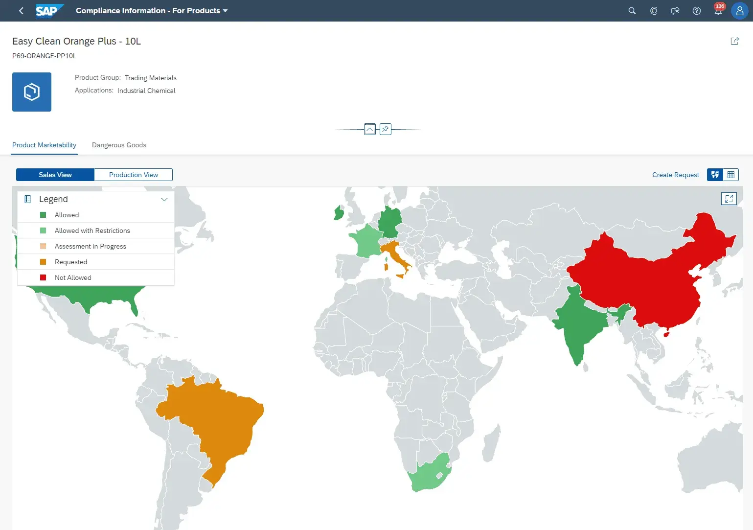The image size is (753, 530).
Task: Open the Joule copilot circle icon
Action: (654, 11)
